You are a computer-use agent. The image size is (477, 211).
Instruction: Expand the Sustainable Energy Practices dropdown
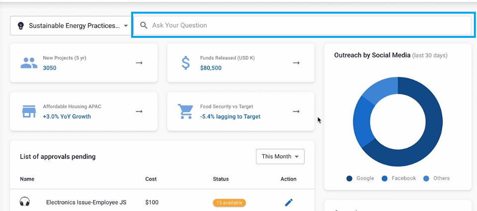point(71,25)
